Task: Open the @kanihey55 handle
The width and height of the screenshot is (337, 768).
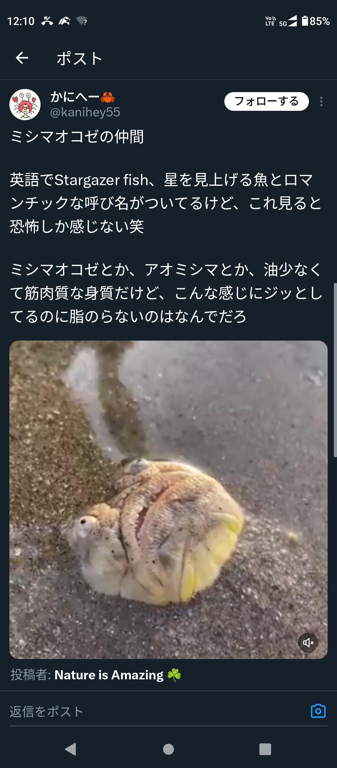Action: (85, 112)
